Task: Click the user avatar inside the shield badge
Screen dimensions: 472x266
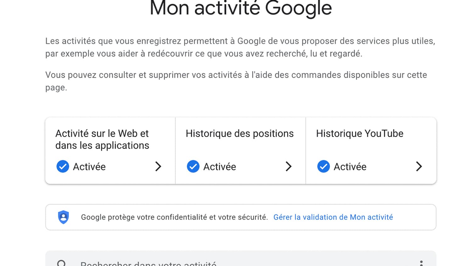Action: pos(64,217)
